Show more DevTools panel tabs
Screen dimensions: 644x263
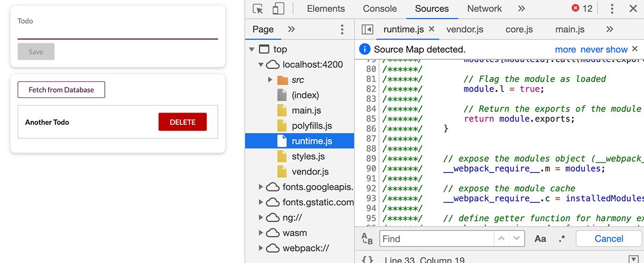click(x=521, y=9)
